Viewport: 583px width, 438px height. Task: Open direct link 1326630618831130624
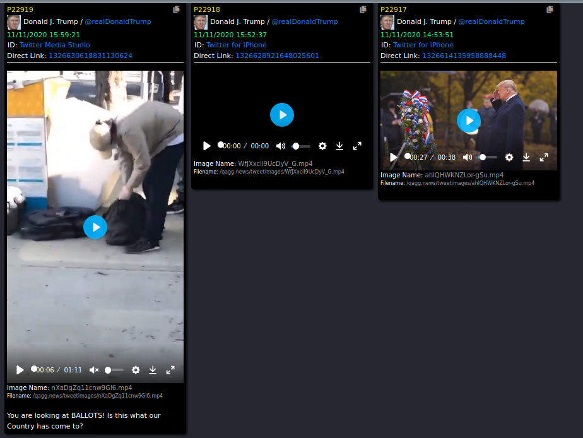(90, 56)
